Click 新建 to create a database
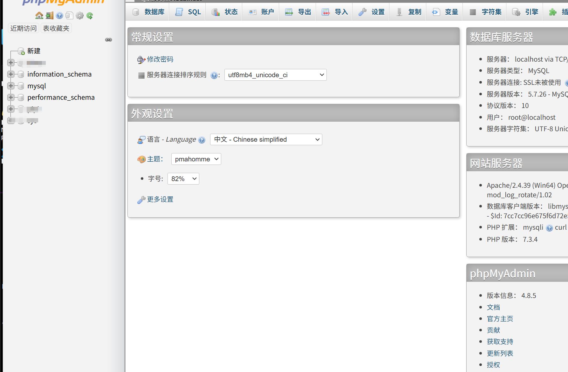This screenshot has height=372, width=568. click(34, 51)
